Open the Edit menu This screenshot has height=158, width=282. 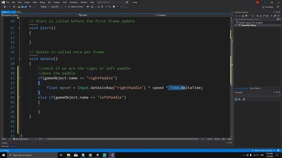(14, 2)
